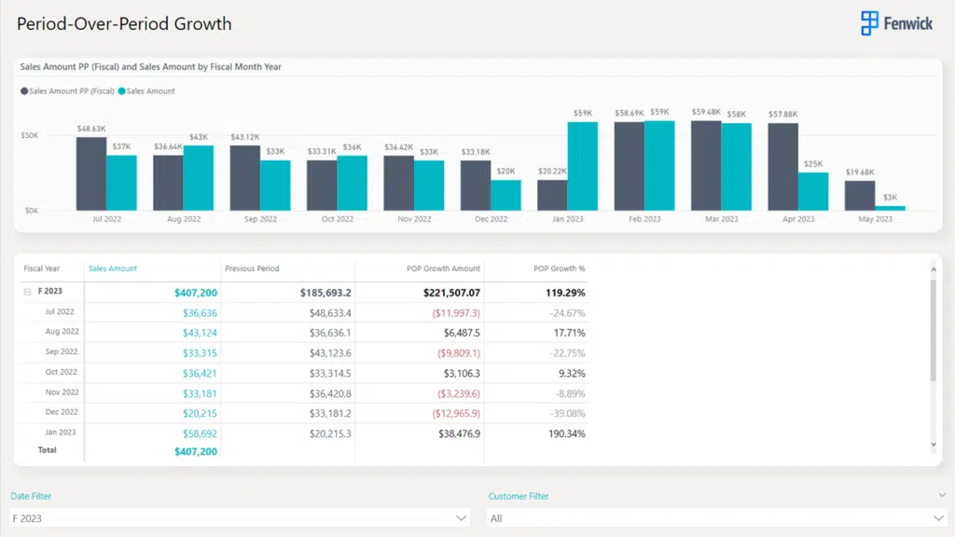Select the teal Jan 2023 Sales Amount bar
Image resolution: width=955 pixels, height=537 pixels.
coord(582,166)
